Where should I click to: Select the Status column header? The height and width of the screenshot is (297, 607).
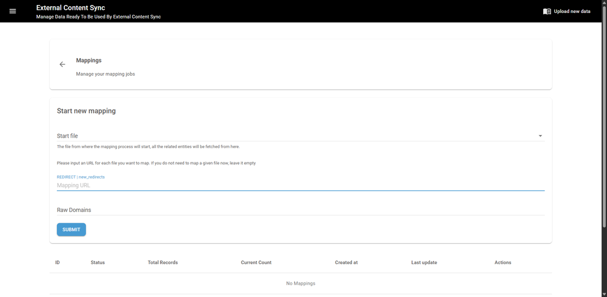(x=98, y=262)
